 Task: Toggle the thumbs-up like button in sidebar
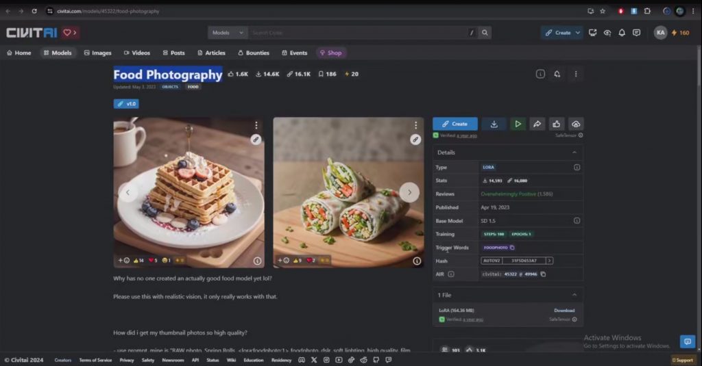pos(556,125)
